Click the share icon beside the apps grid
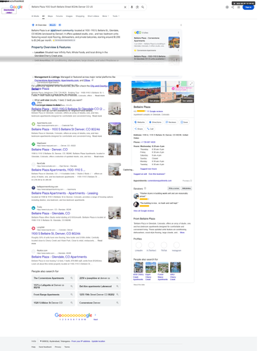 (233, 7)
